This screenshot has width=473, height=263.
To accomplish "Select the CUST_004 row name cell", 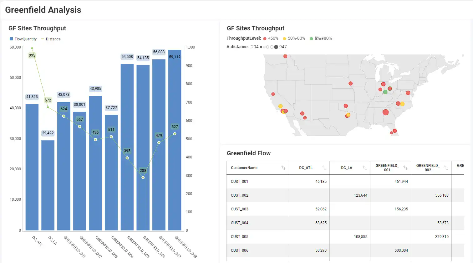I will [x=240, y=223].
